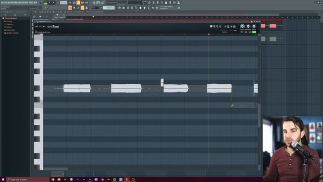Open the Playlist view icon
This screenshot has width=323, height=182.
pyautogui.click(x=120, y=8)
